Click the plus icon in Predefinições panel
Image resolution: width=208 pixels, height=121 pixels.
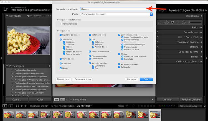click(x=49, y=66)
